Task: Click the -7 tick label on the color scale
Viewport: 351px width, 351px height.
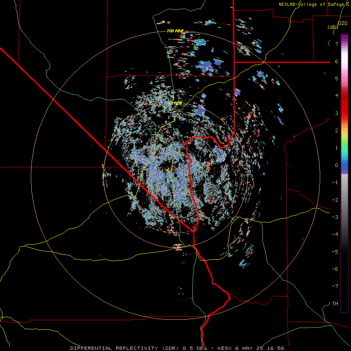Action: [335, 286]
